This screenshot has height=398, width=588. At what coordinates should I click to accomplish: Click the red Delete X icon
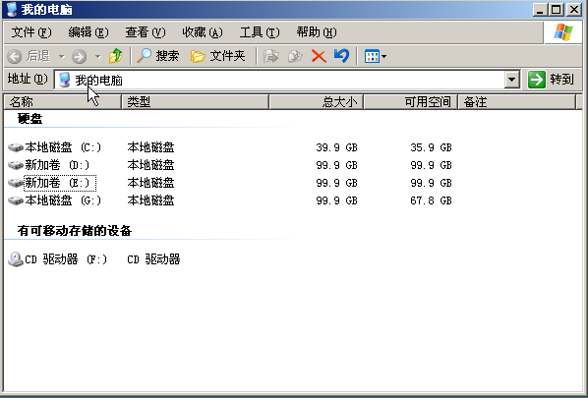(319, 56)
